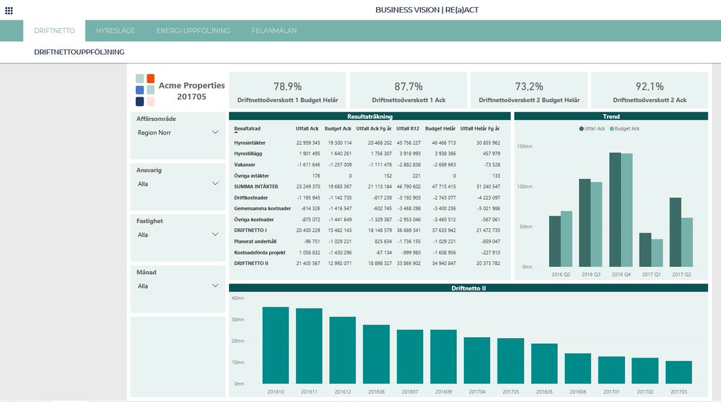This screenshot has height=402, width=721.
Task: Select the Gemensamma kostnader row label
Action: [x=263, y=209]
